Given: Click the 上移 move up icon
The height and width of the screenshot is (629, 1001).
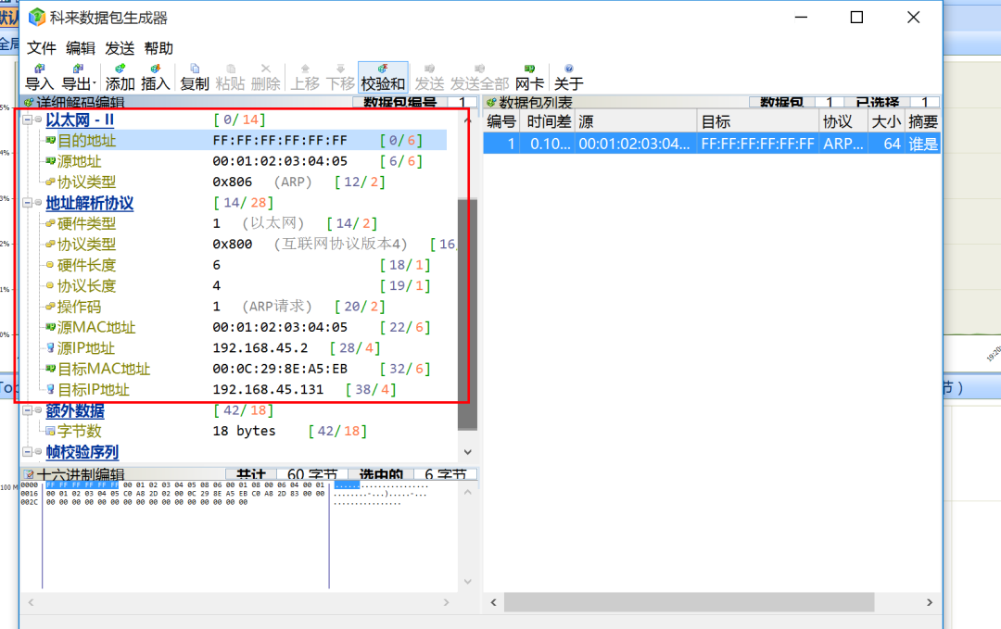Looking at the screenshot, I should (305, 74).
